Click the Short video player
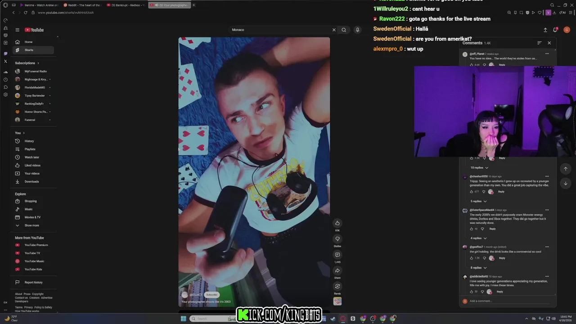Image resolution: width=576 pixels, height=324 pixels. click(254, 172)
